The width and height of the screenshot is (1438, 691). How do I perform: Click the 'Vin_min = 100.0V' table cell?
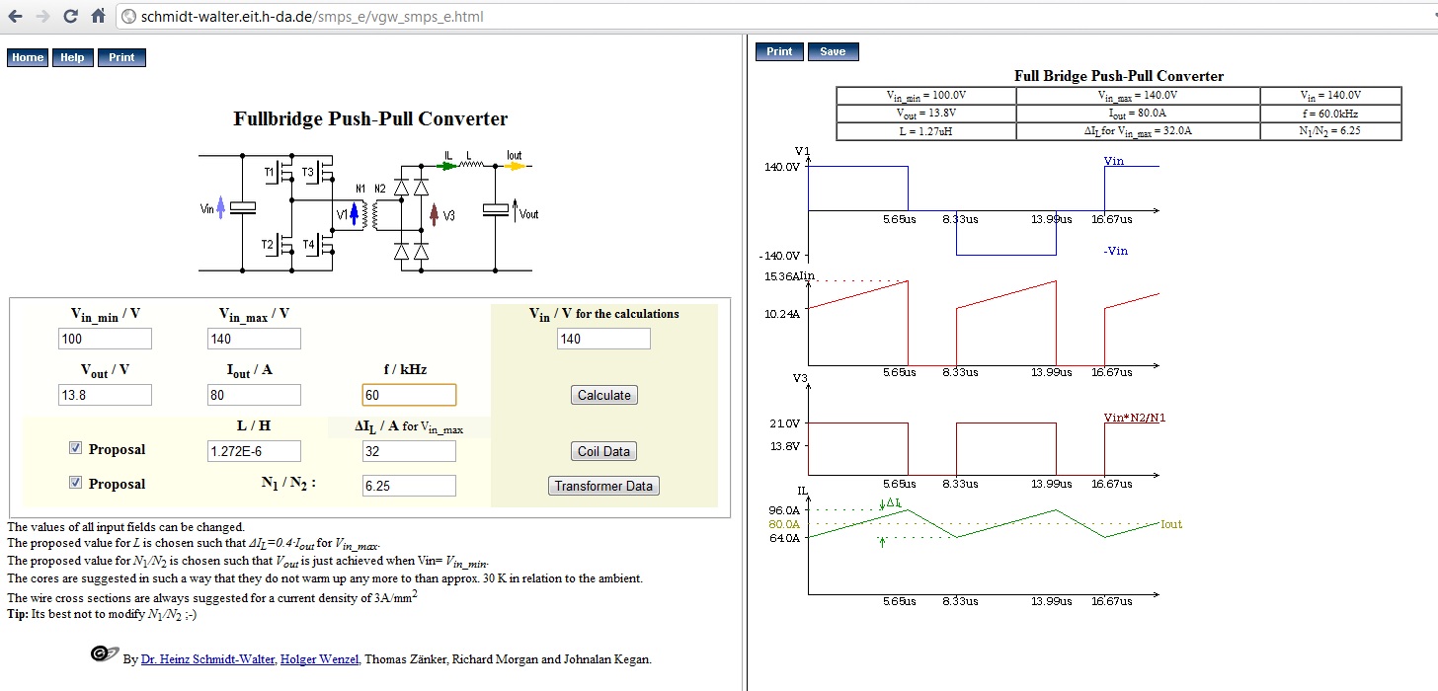coord(926,96)
